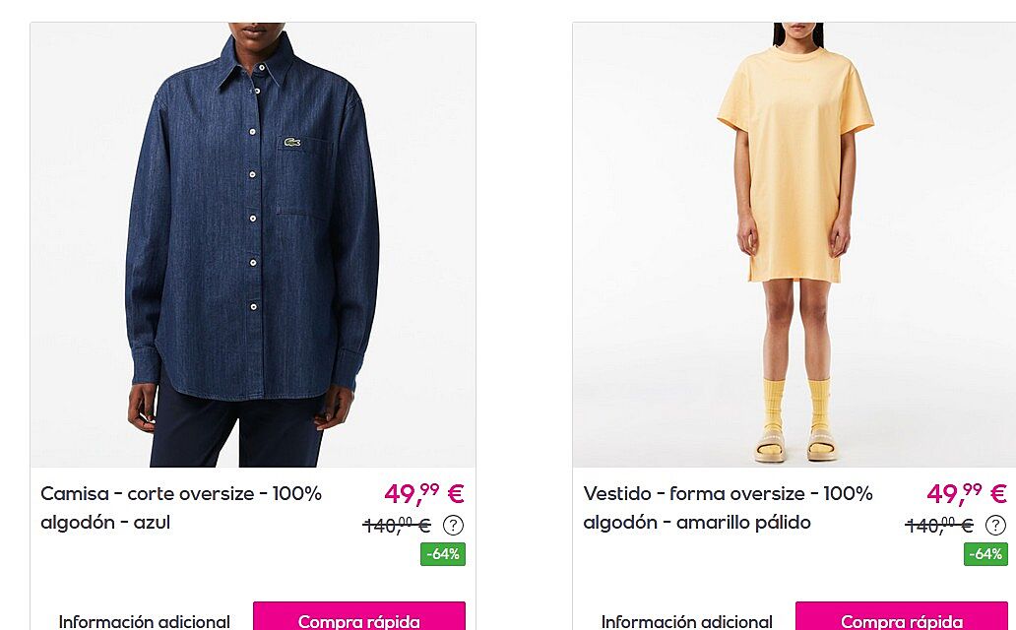
Task: Click the question mark icon beside the dress's old price
Action: pyautogui.click(x=995, y=525)
